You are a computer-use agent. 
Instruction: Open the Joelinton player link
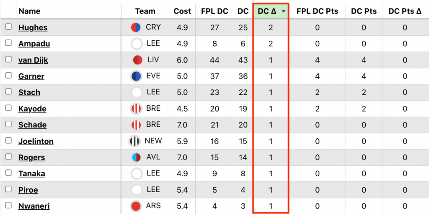pos(36,141)
